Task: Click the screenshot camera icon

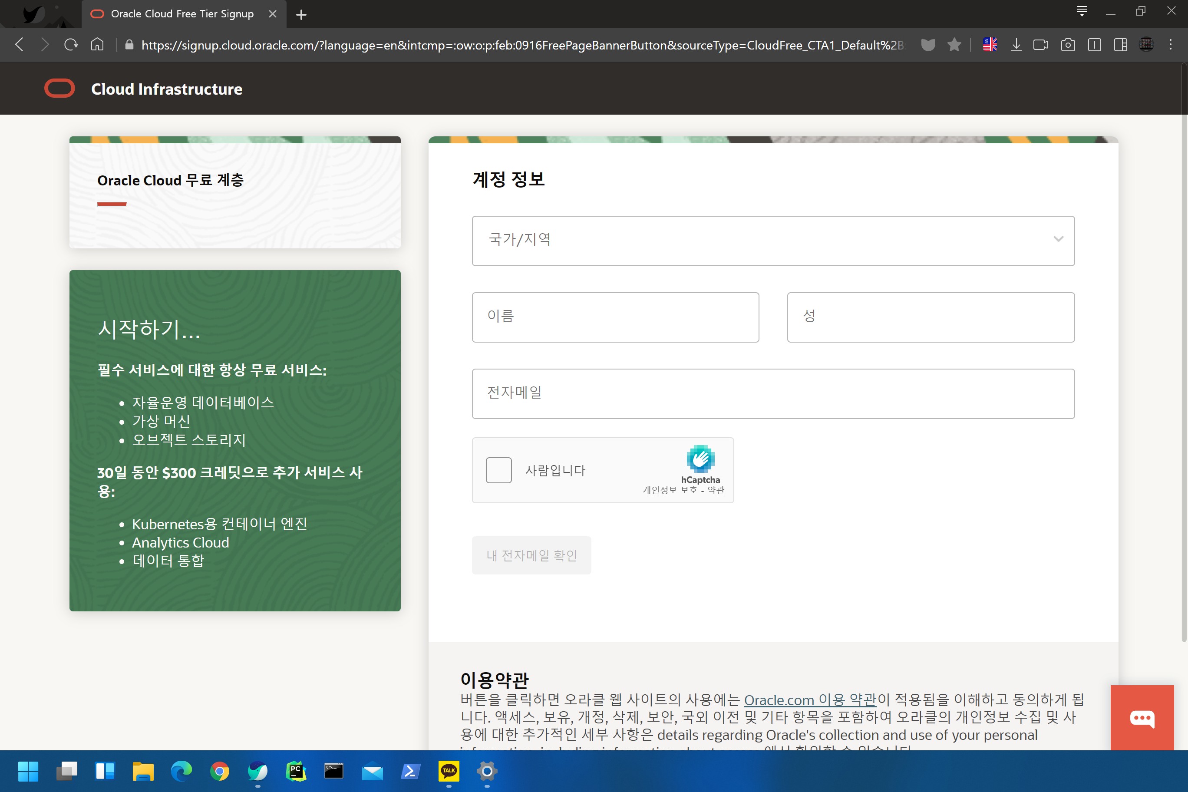Action: [1068, 45]
